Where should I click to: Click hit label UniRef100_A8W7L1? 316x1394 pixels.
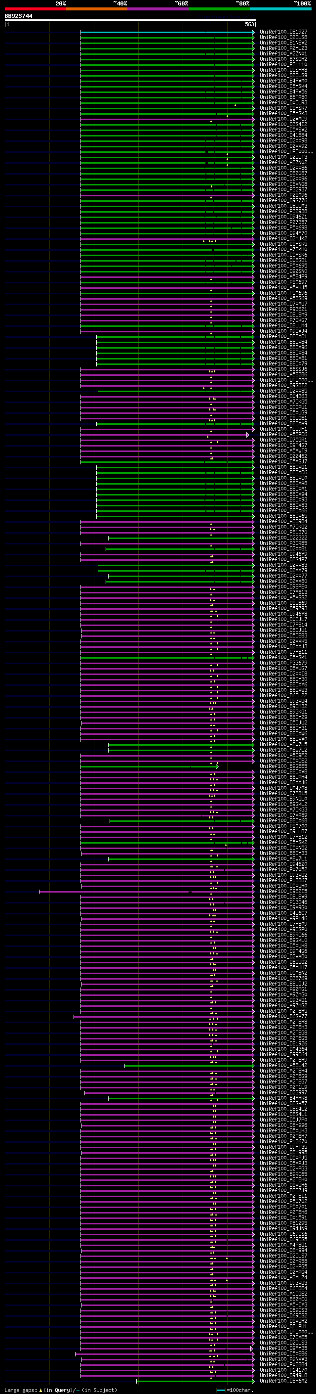click(x=283, y=859)
